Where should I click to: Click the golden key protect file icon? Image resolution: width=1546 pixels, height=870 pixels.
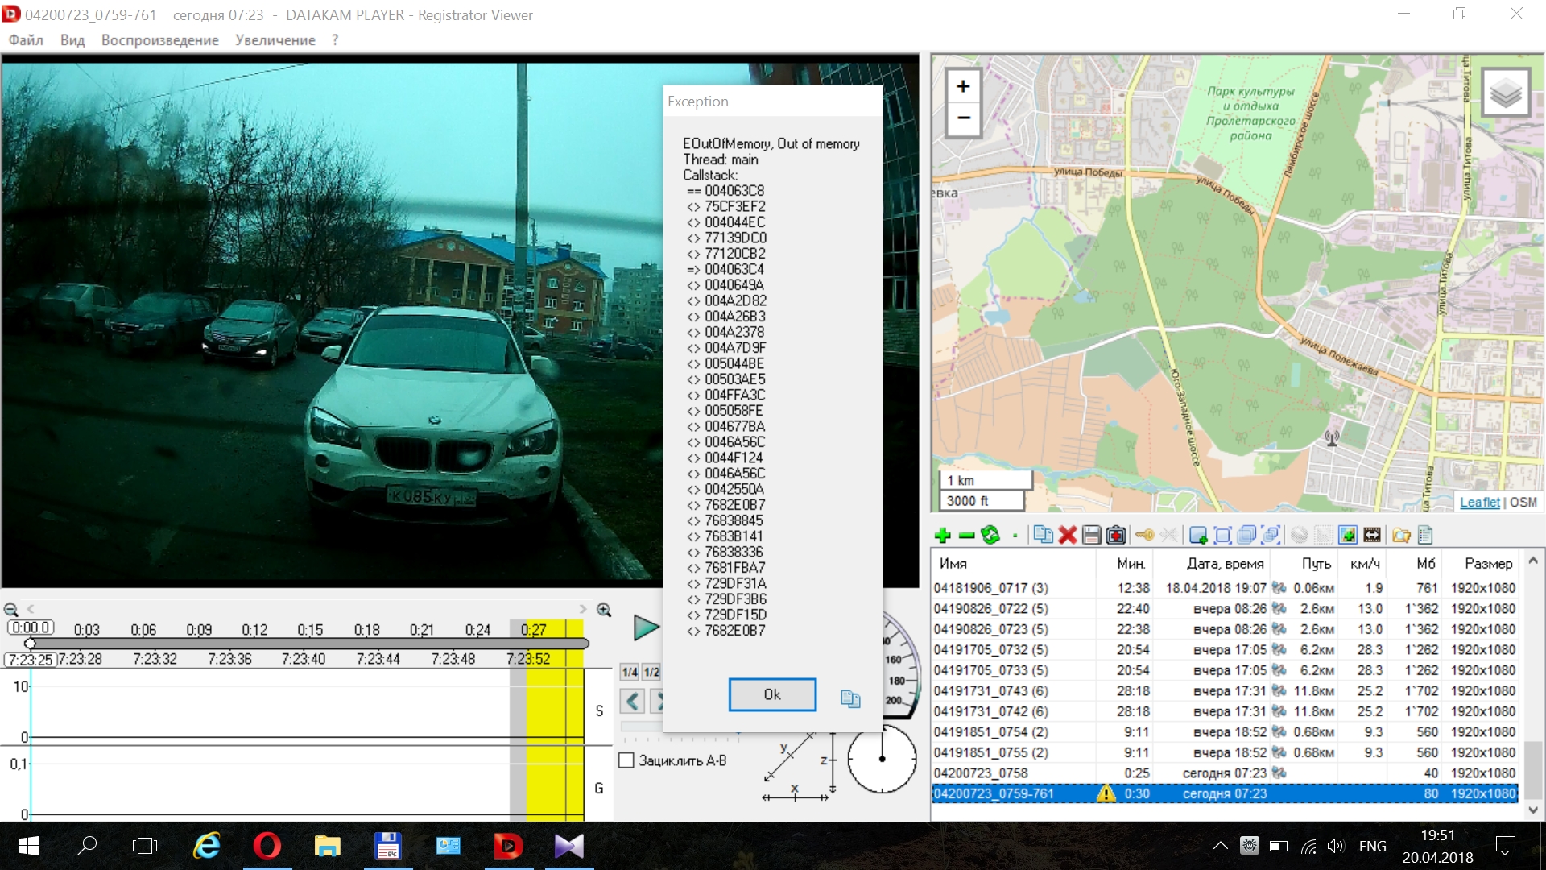point(1144,535)
